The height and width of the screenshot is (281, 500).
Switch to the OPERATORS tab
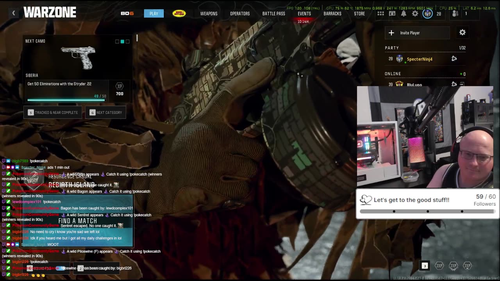pyautogui.click(x=240, y=13)
